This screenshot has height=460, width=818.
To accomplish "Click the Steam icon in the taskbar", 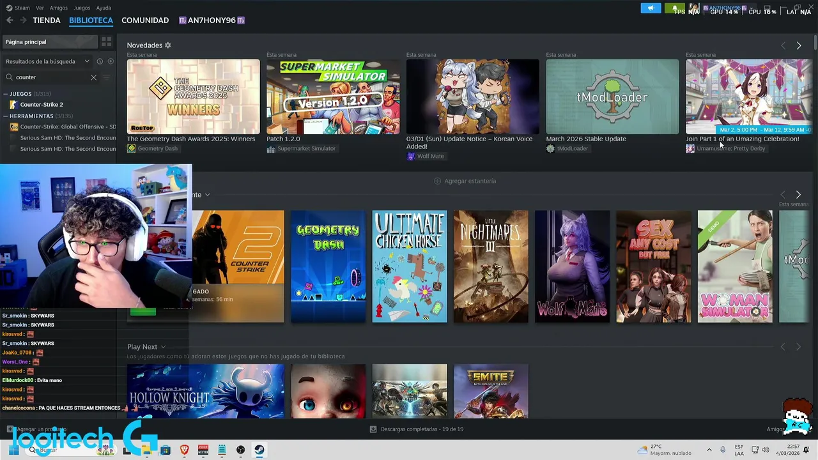I will pos(259,450).
